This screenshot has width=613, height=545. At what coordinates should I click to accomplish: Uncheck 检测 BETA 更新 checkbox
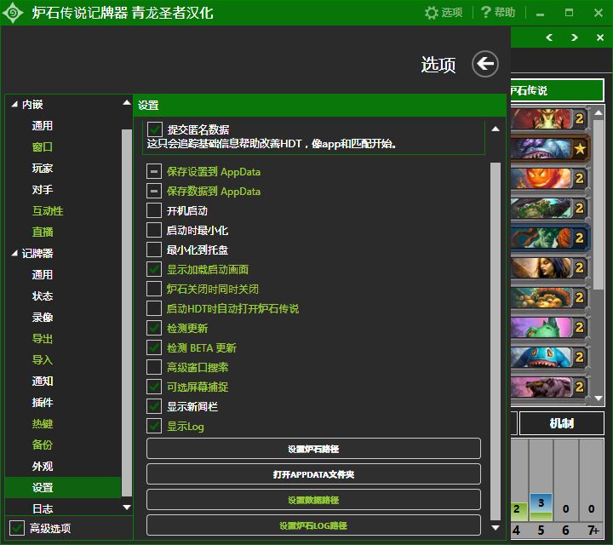pos(153,347)
